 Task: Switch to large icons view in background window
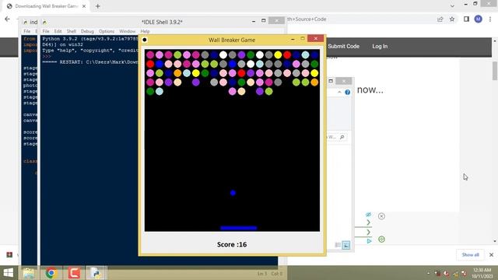[x=346, y=245]
